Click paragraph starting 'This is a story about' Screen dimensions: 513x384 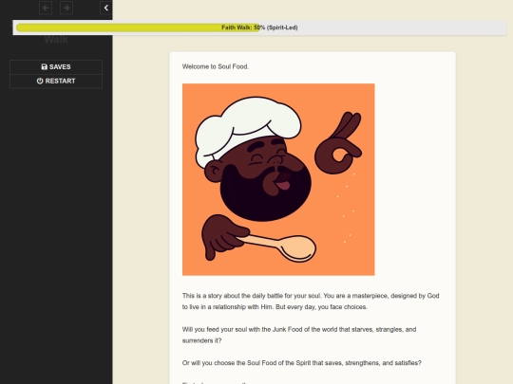point(311,302)
